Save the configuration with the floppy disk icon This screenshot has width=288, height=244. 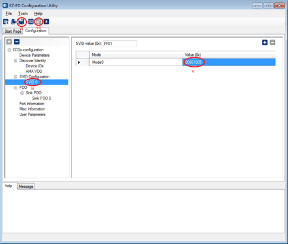click(21, 21)
